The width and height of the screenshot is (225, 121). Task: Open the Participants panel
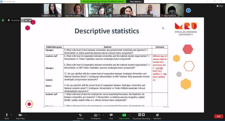(x=96, y=116)
